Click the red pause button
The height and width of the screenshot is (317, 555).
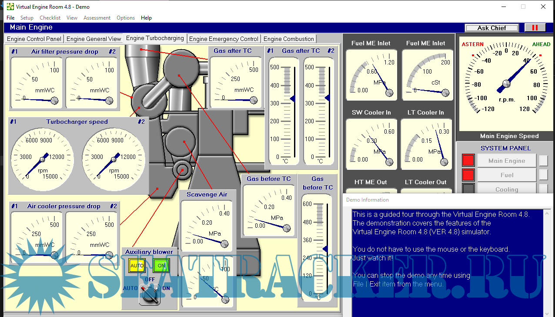pyautogui.click(x=535, y=27)
